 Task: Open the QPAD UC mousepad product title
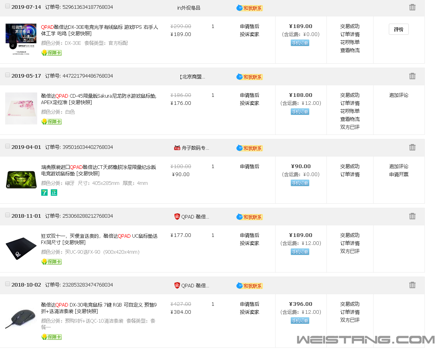point(99,239)
